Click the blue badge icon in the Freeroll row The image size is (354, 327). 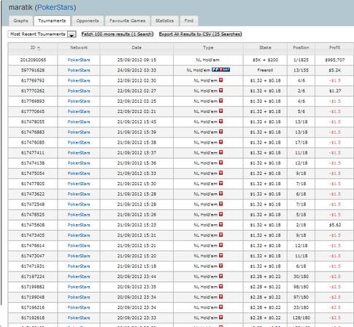coord(220,70)
